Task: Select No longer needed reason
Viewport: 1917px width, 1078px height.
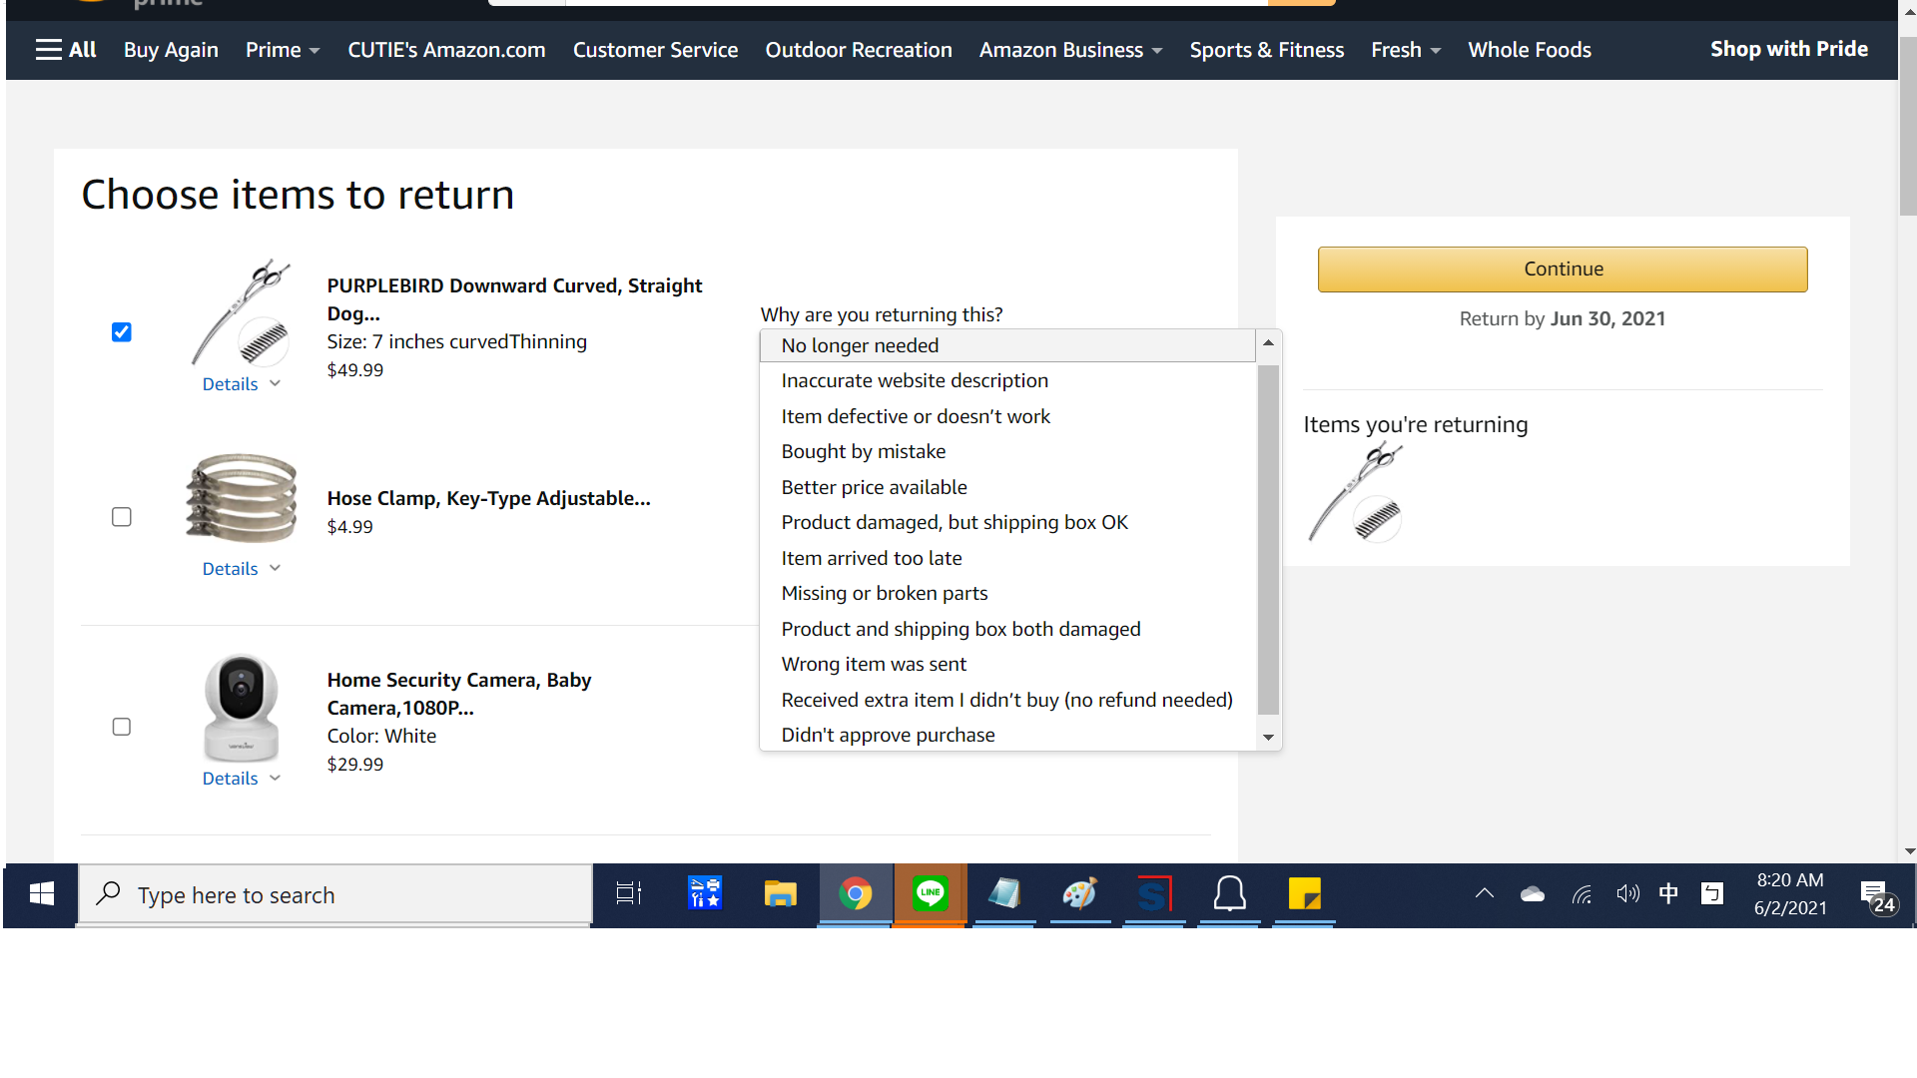Action: point(1007,345)
